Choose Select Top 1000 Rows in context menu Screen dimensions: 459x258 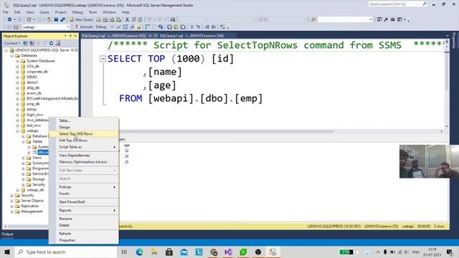[x=84, y=134]
